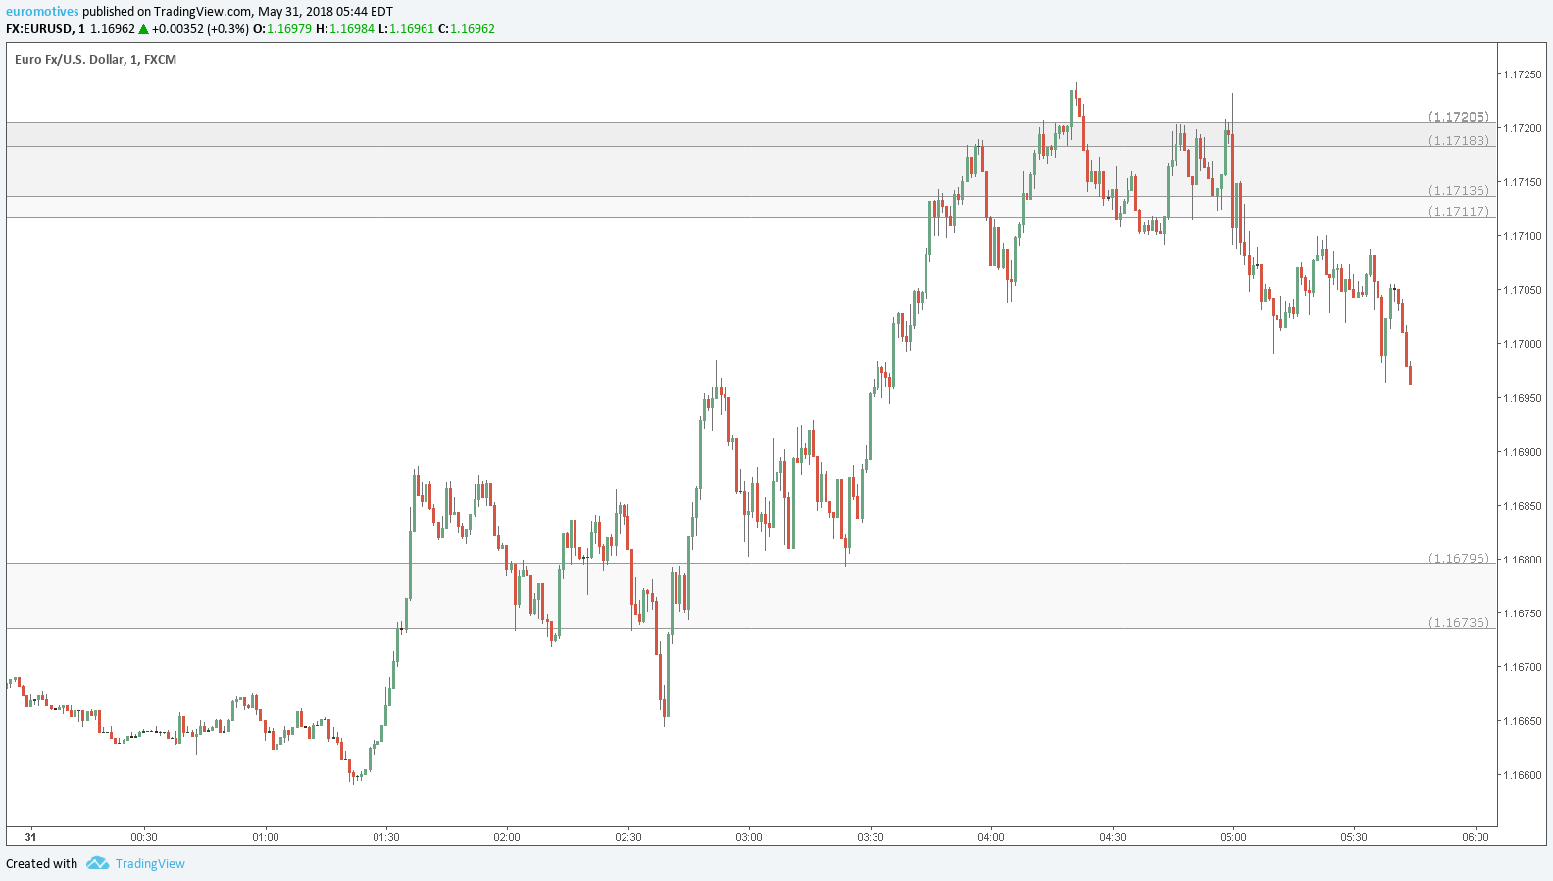
Task: Click the 1.17000 price axis tick
Action: pyautogui.click(x=1523, y=344)
